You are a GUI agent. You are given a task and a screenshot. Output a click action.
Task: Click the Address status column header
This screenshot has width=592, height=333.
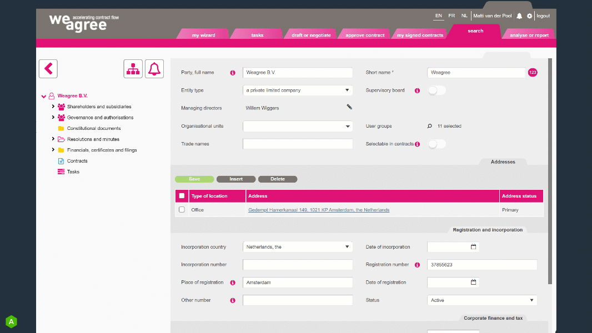tap(521, 196)
